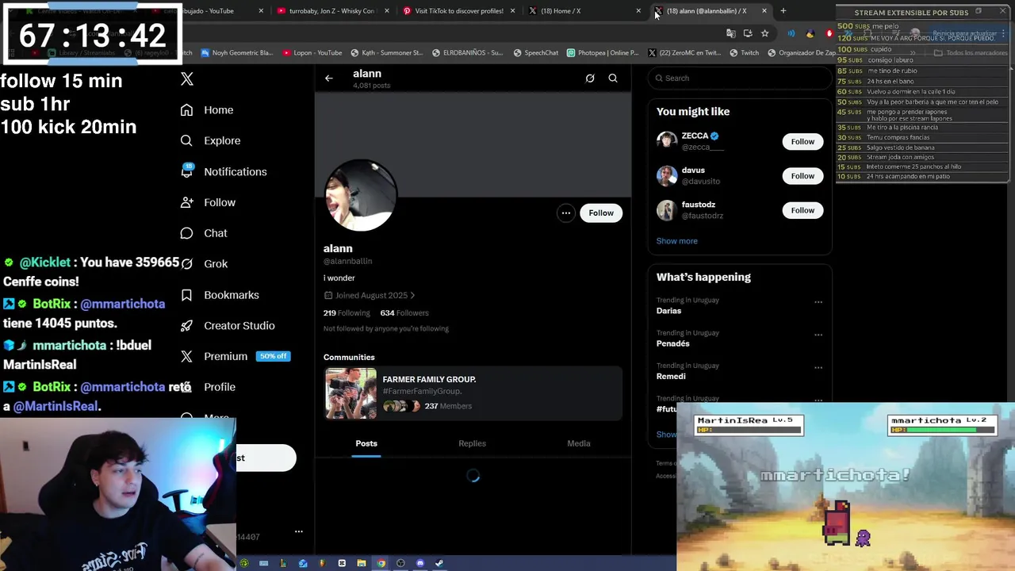This screenshot has height=571, width=1015.
Task: Click the translate page icon in address bar
Action: click(x=731, y=33)
